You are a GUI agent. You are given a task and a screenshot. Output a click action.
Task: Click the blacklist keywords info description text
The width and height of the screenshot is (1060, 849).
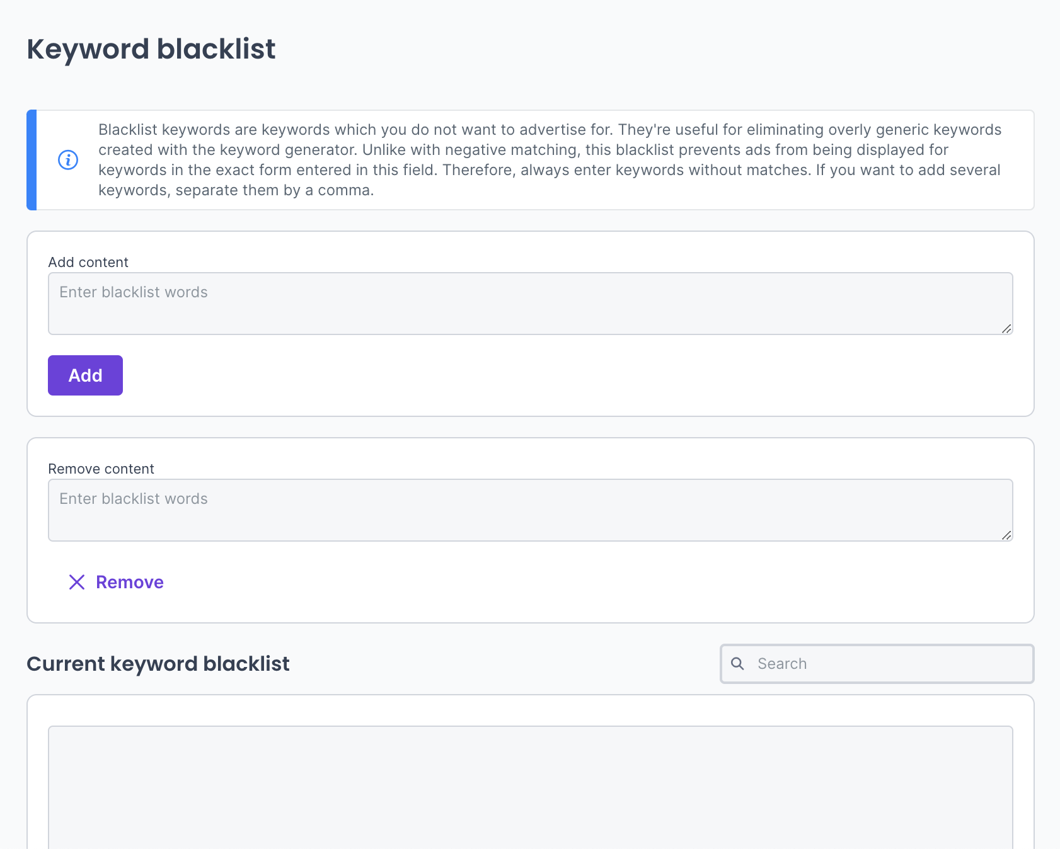click(548, 160)
